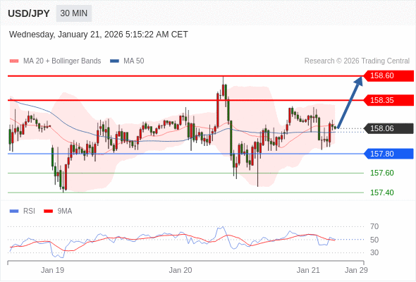Click the 158.35 resistance price tag

tap(389, 100)
